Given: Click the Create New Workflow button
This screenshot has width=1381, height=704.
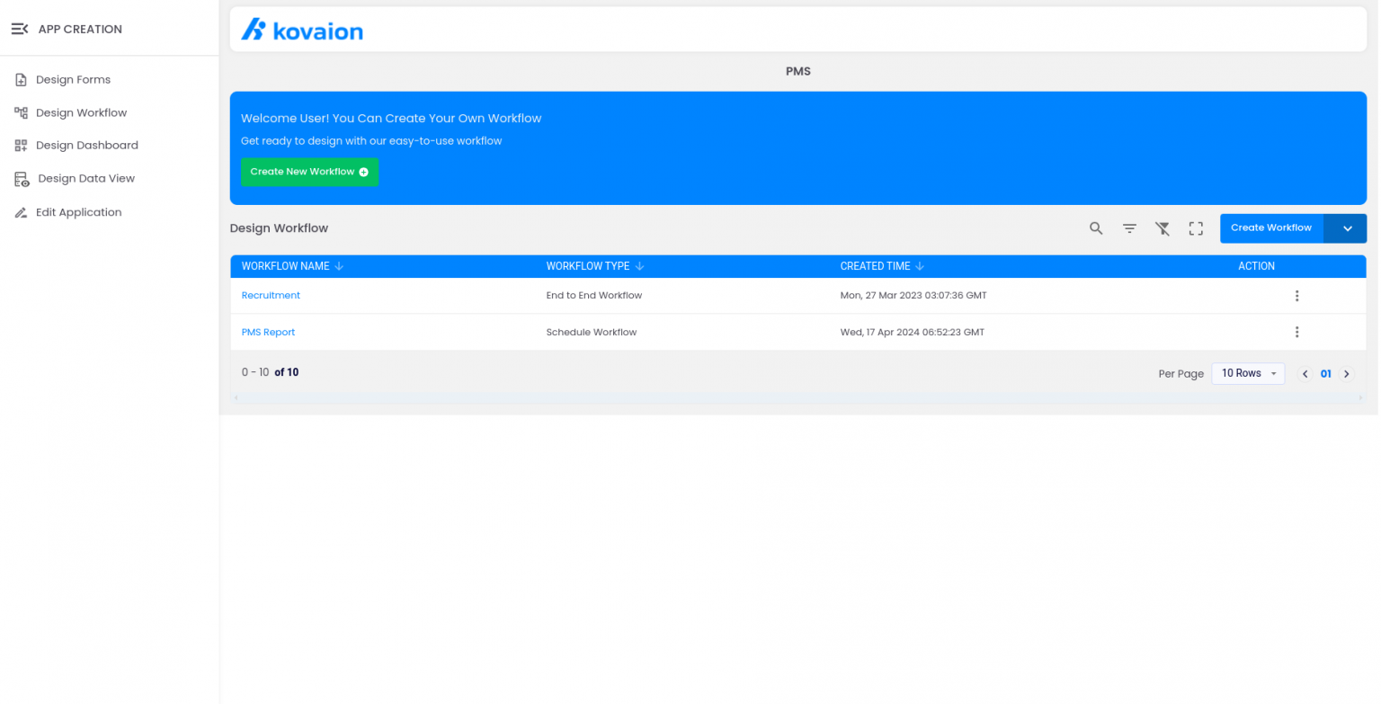Looking at the screenshot, I should point(309,172).
